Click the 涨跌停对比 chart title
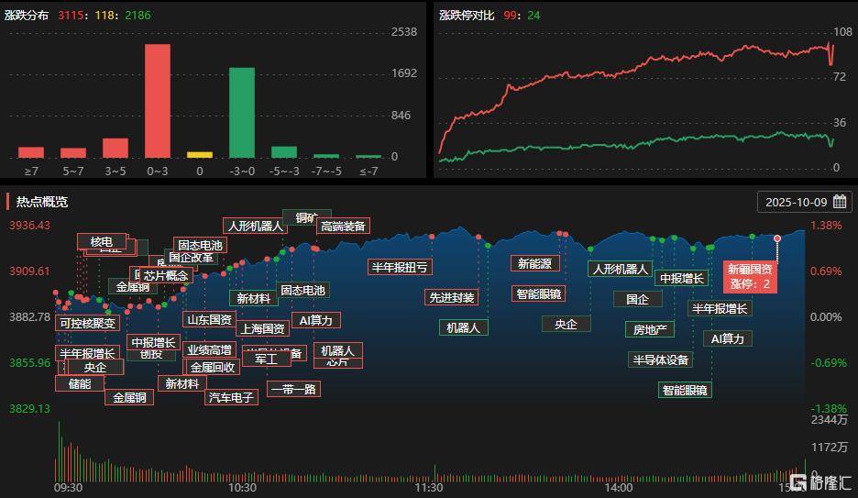This screenshot has height=498, width=858. pos(467,16)
